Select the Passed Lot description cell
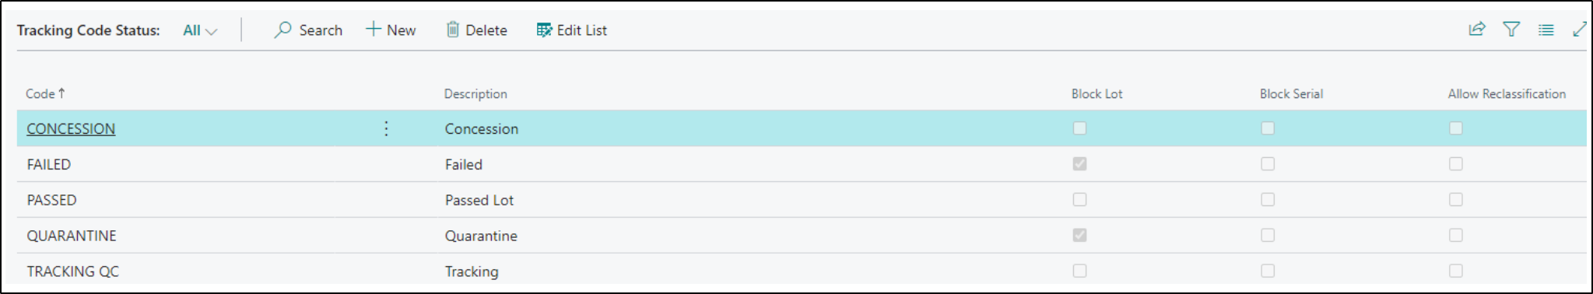1593x294 pixels. [479, 200]
